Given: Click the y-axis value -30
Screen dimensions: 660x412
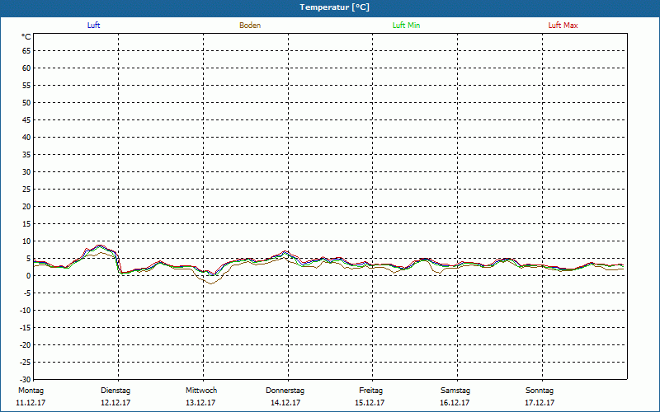Looking at the screenshot, I should click(26, 380).
